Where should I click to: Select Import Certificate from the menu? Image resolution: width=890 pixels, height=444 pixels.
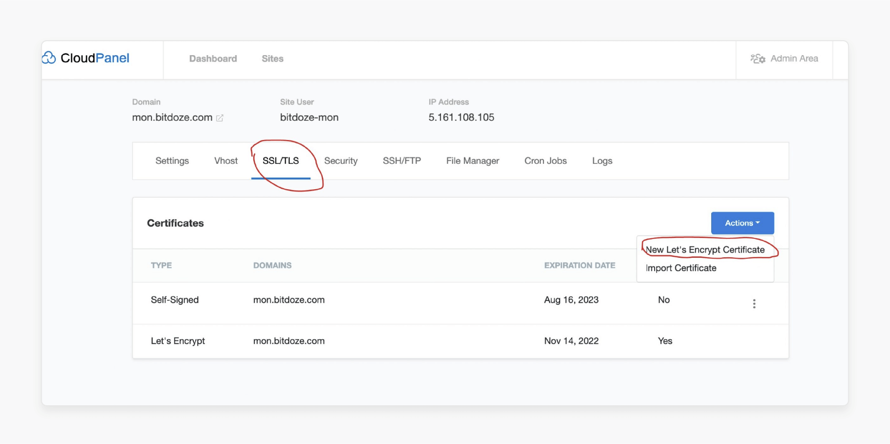681,268
